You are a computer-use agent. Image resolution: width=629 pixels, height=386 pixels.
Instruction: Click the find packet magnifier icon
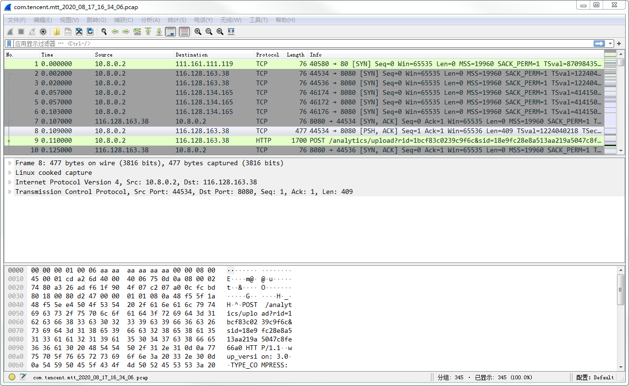[104, 32]
